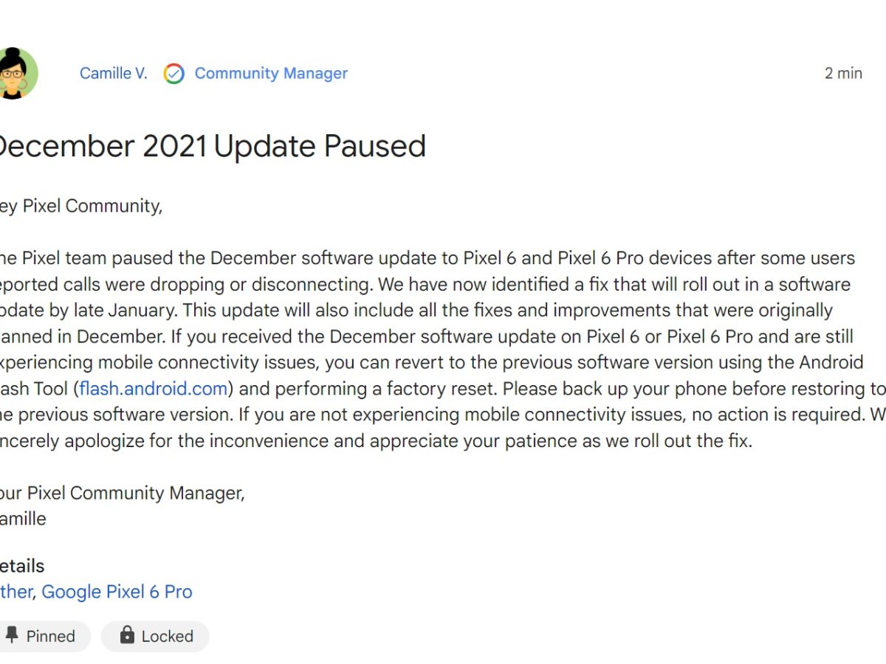Click Camille V.'s profile avatar
The width and height of the screenshot is (886, 664).
[x=15, y=73]
